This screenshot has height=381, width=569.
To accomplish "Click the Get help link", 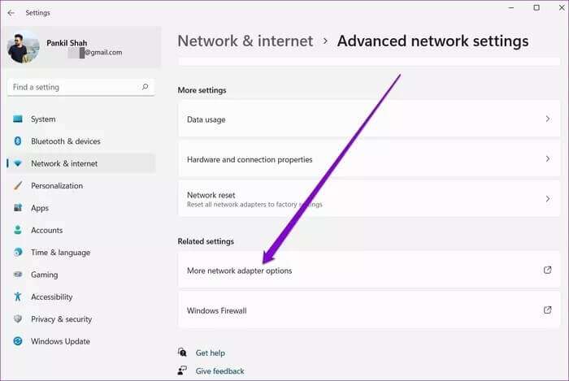I will (210, 353).
